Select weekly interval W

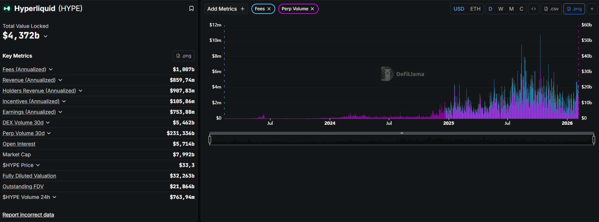[x=501, y=9]
